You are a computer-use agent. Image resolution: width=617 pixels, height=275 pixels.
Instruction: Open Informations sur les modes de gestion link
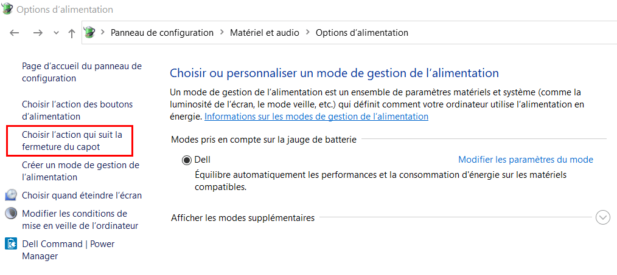(316, 116)
